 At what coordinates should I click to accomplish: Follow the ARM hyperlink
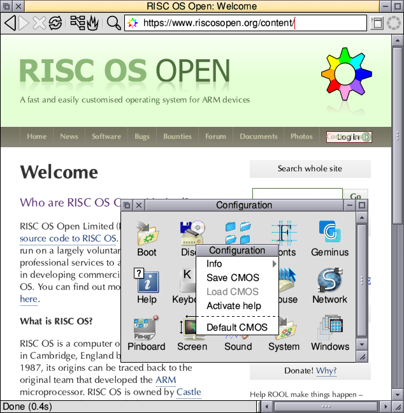pyautogui.click(x=166, y=380)
